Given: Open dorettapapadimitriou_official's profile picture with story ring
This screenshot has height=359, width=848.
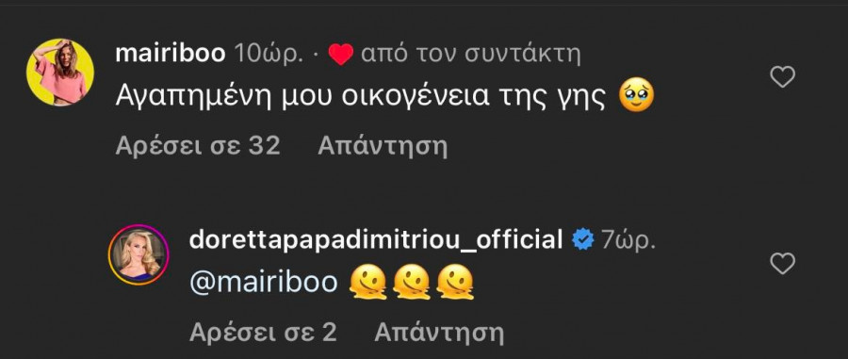Looking at the screenshot, I should [139, 254].
